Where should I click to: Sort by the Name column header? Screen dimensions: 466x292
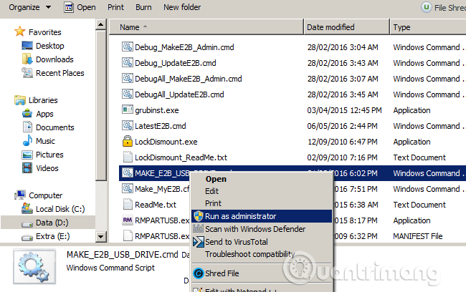(206, 27)
